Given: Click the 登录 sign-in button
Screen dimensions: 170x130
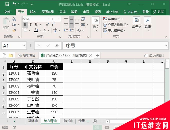Looking at the screenshot, I should 145,12.
